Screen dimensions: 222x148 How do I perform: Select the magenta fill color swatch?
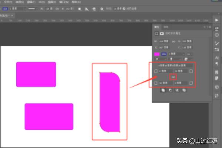click(157, 54)
